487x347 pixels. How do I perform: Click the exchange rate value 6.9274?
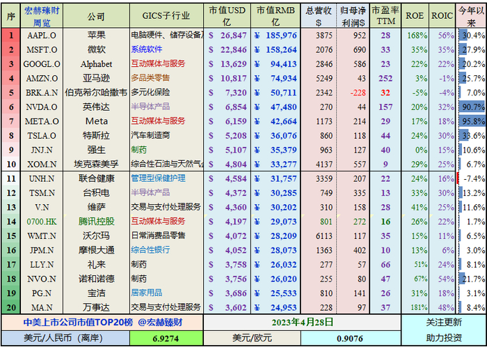tap(166, 339)
